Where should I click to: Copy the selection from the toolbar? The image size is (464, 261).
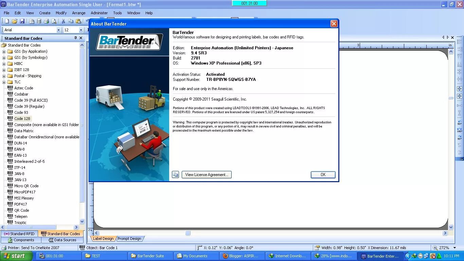click(x=71, y=21)
